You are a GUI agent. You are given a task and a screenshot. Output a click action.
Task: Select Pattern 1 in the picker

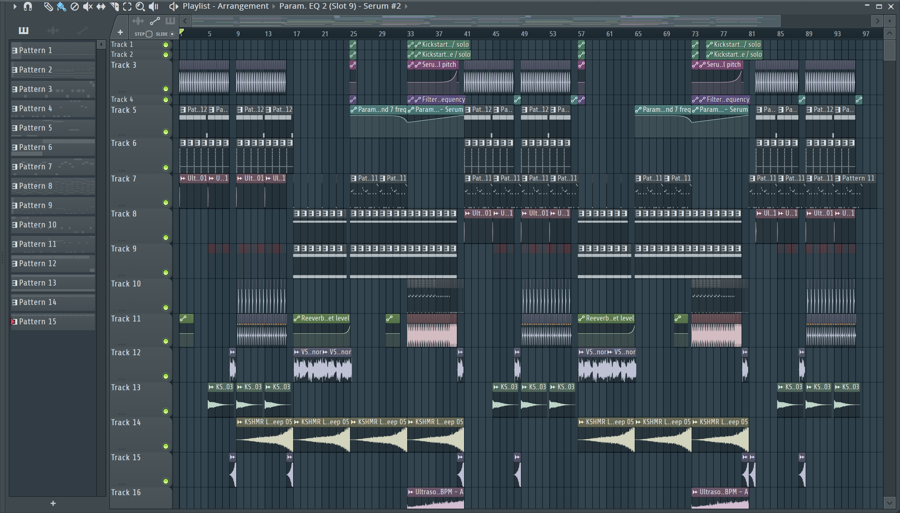pos(53,50)
